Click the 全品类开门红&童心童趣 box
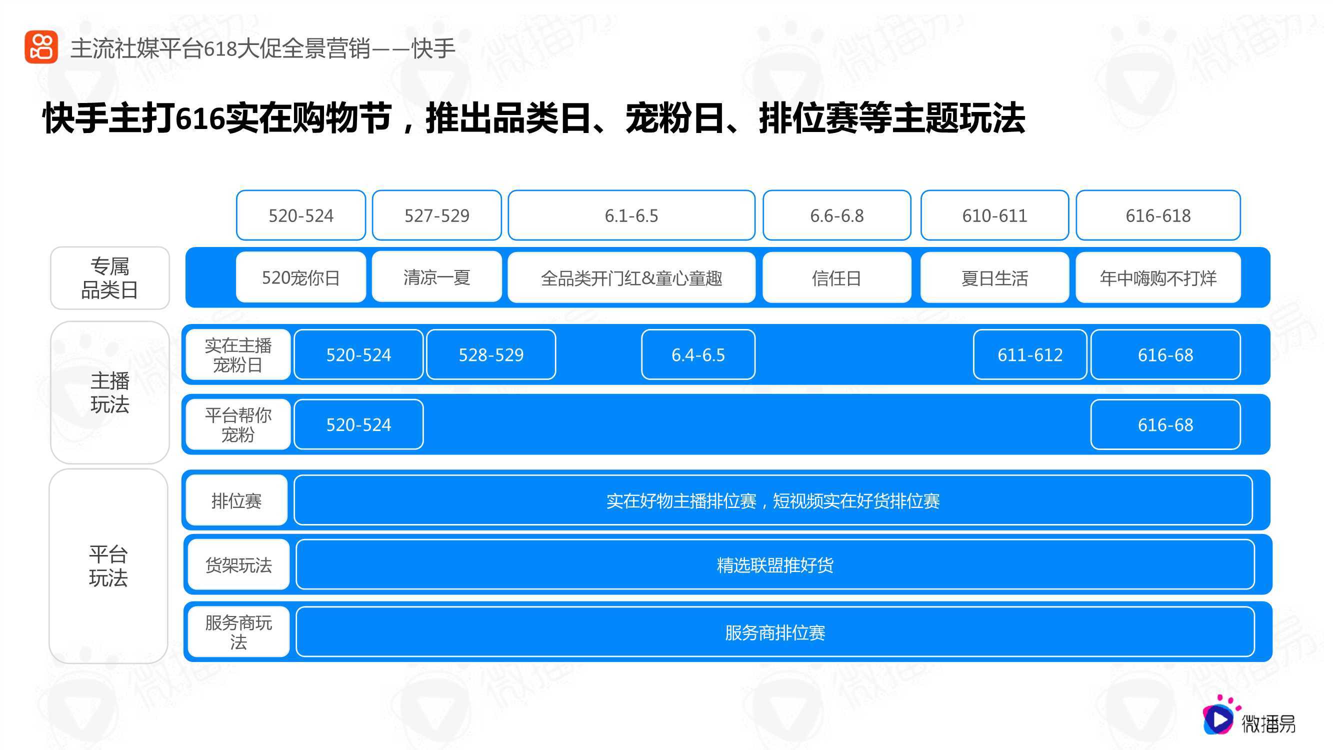Viewport: 1333px width, 750px height. (631, 277)
